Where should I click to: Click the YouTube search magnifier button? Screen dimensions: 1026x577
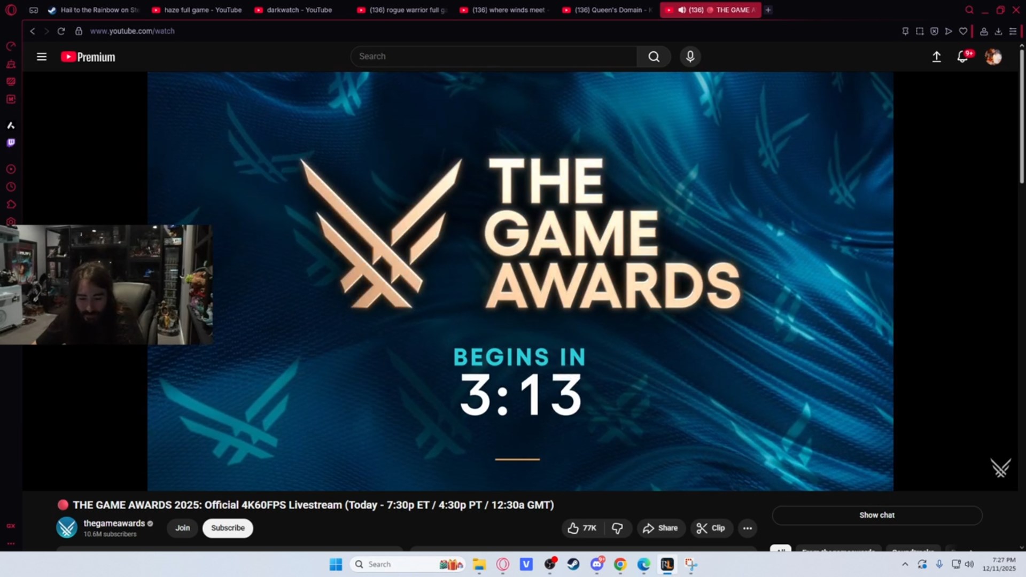(x=654, y=57)
